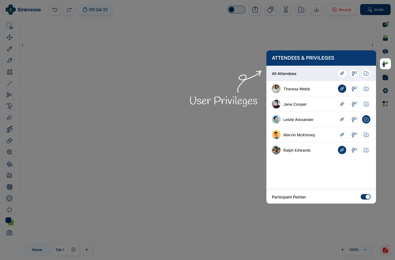
Task: Select the eraser tool
Action: pos(10,141)
